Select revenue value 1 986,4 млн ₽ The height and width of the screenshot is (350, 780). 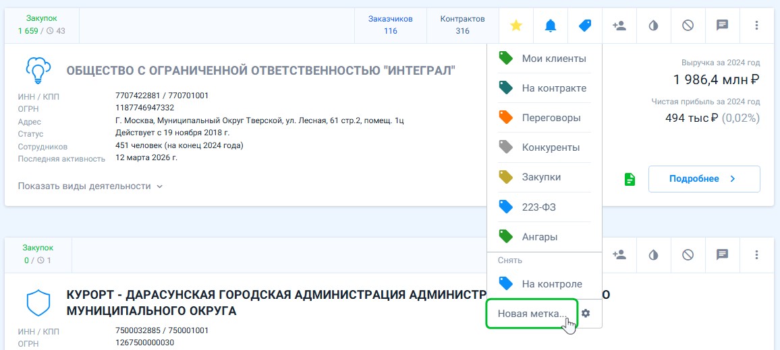[x=717, y=79]
